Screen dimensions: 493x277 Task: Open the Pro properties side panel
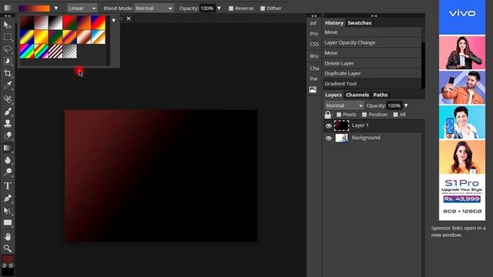pyautogui.click(x=314, y=34)
